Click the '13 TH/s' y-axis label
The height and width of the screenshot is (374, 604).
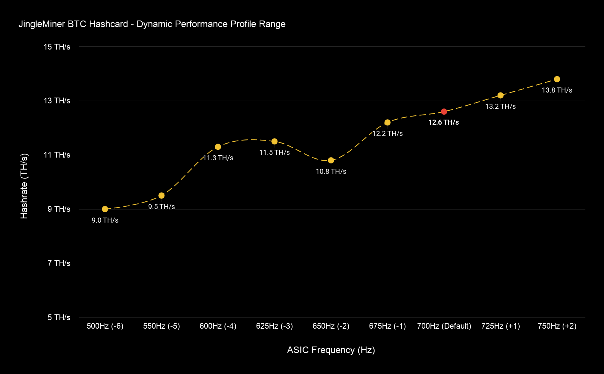click(57, 101)
